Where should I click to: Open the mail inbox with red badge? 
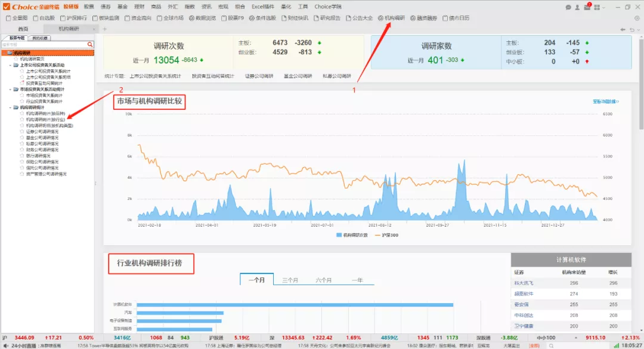click(x=587, y=7)
